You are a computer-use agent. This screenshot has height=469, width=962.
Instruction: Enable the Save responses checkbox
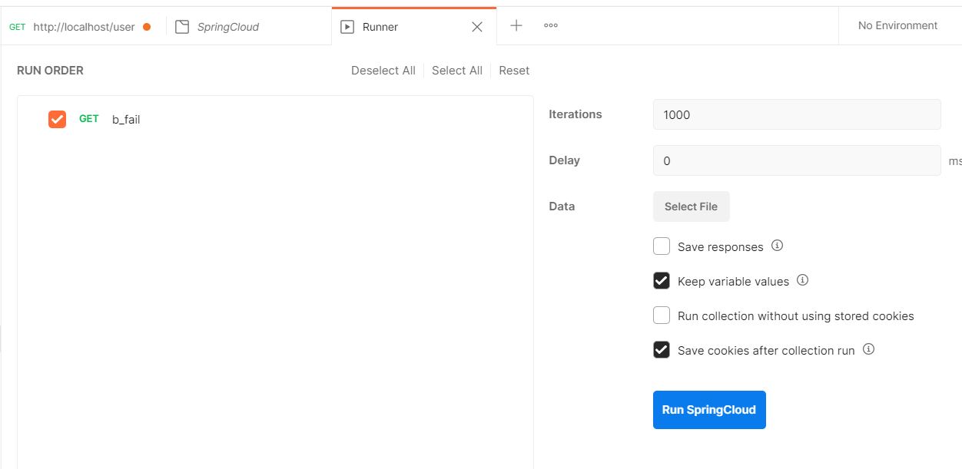click(x=662, y=246)
